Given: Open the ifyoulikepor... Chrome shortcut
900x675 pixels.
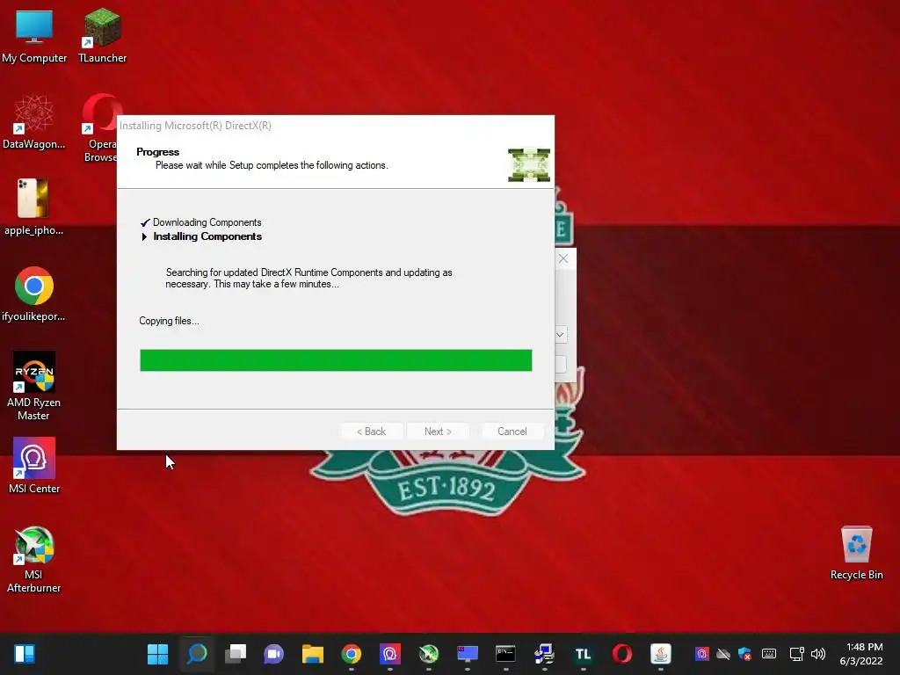Looking at the screenshot, I should pos(34,294).
